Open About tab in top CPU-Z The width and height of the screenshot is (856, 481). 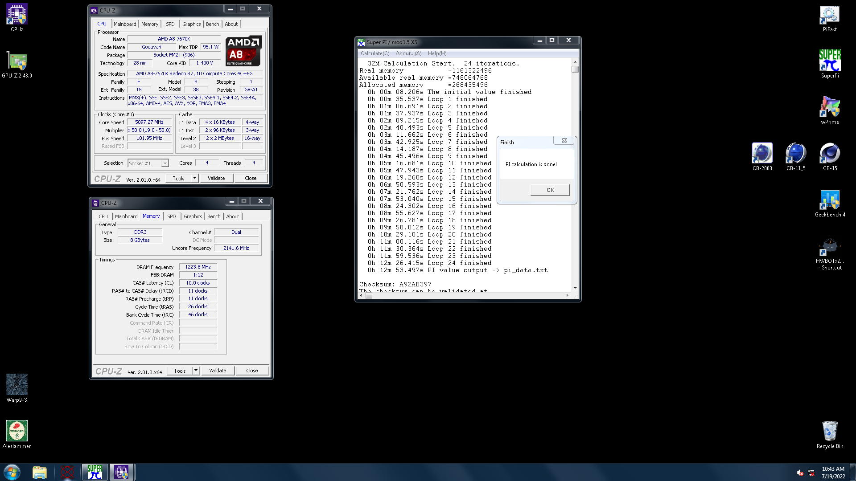coord(231,24)
